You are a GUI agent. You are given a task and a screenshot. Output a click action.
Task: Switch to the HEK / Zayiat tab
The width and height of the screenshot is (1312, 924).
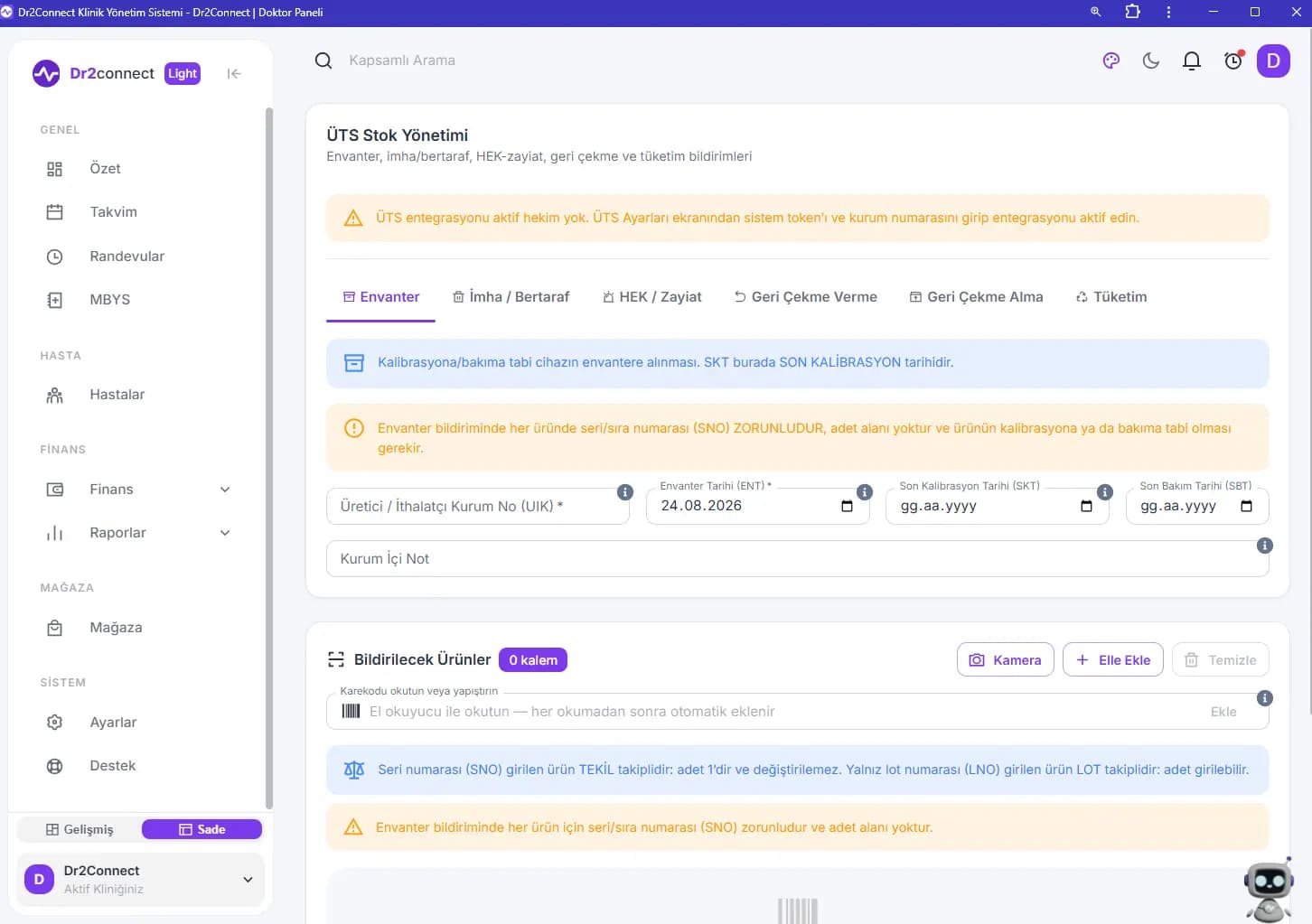tap(651, 297)
